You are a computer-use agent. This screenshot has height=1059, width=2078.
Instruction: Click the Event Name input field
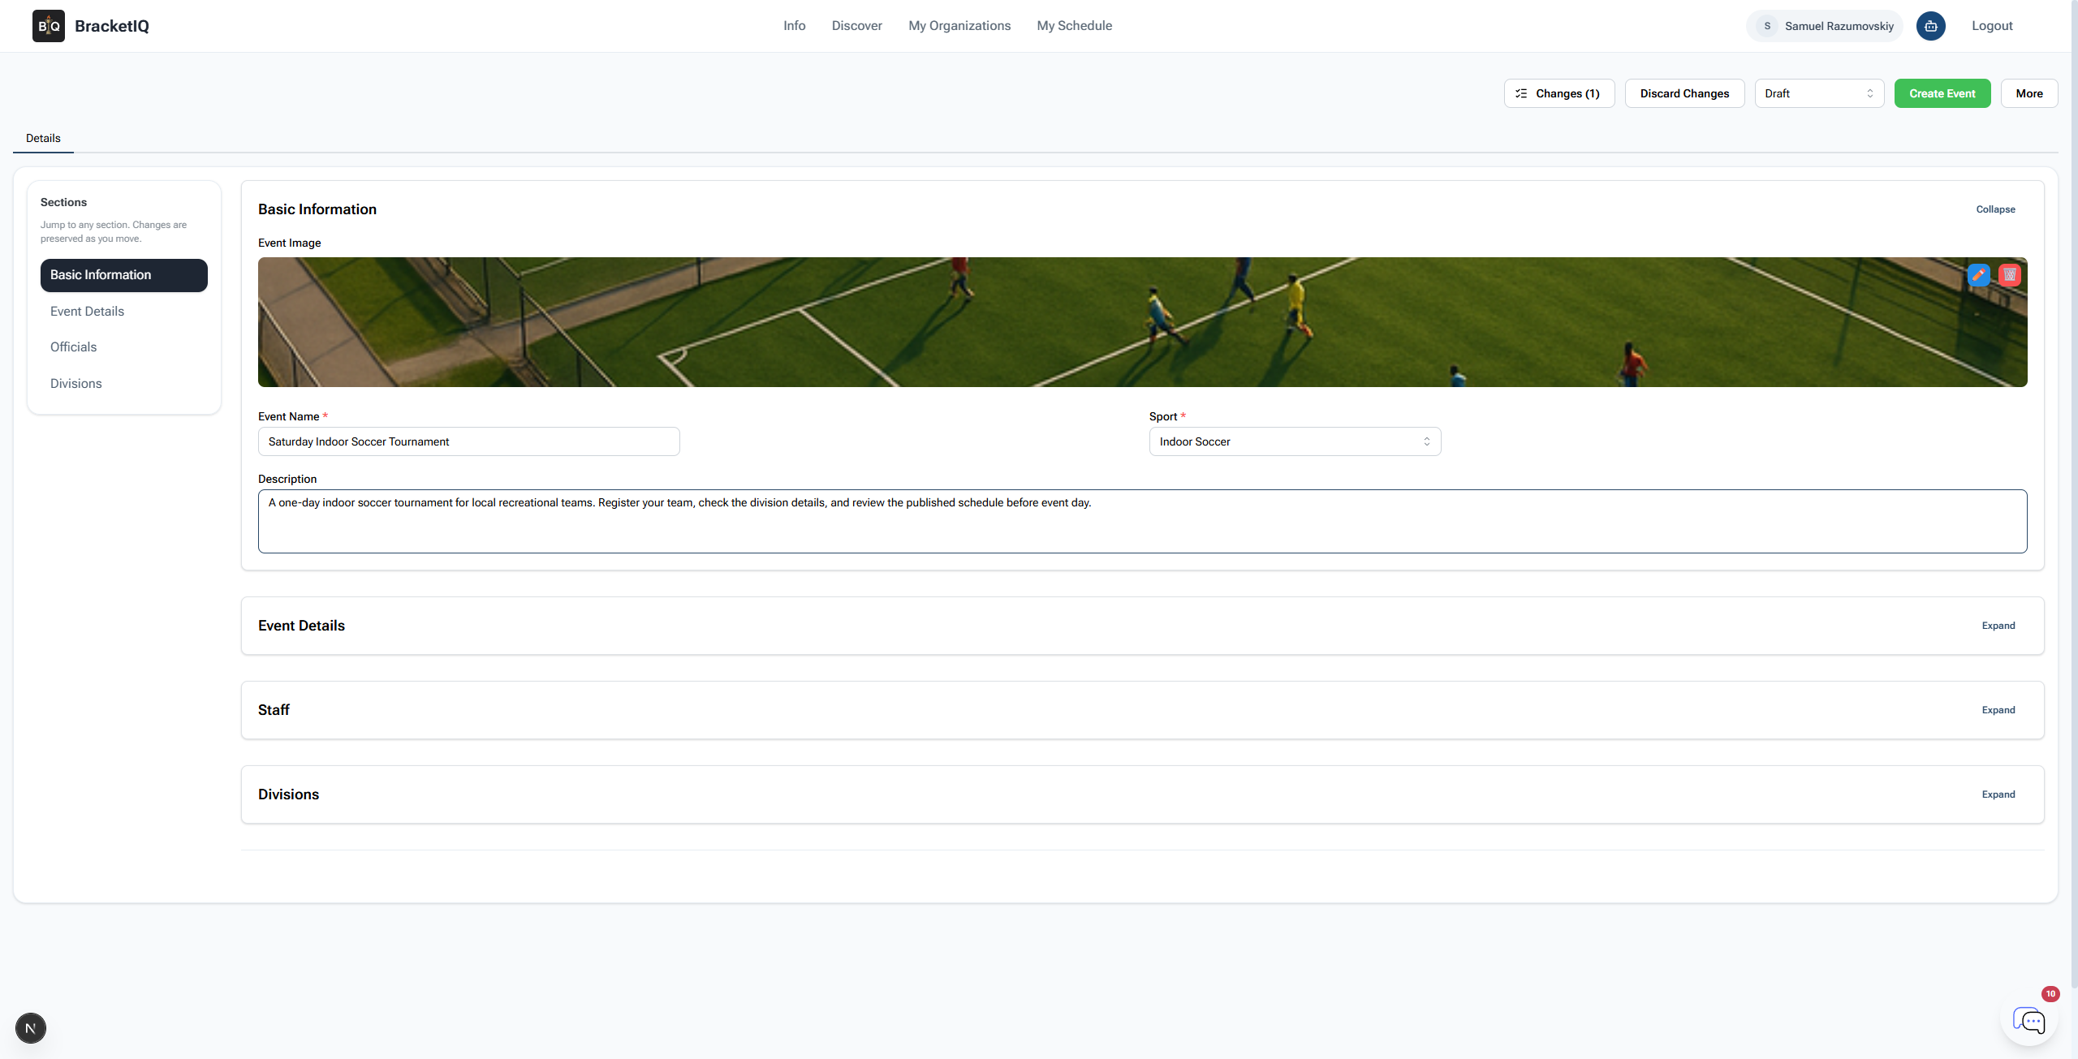tap(469, 441)
